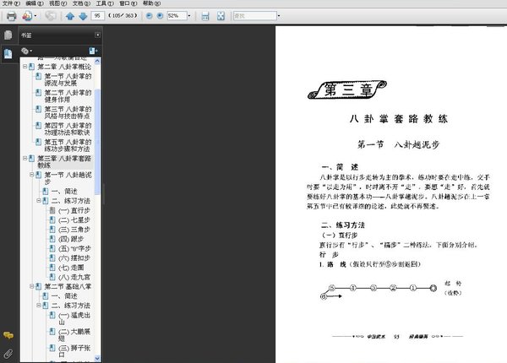Click the Print icon in toolbar
Image resolution: width=507 pixels, height=363 pixels.
tap(11, 16)
